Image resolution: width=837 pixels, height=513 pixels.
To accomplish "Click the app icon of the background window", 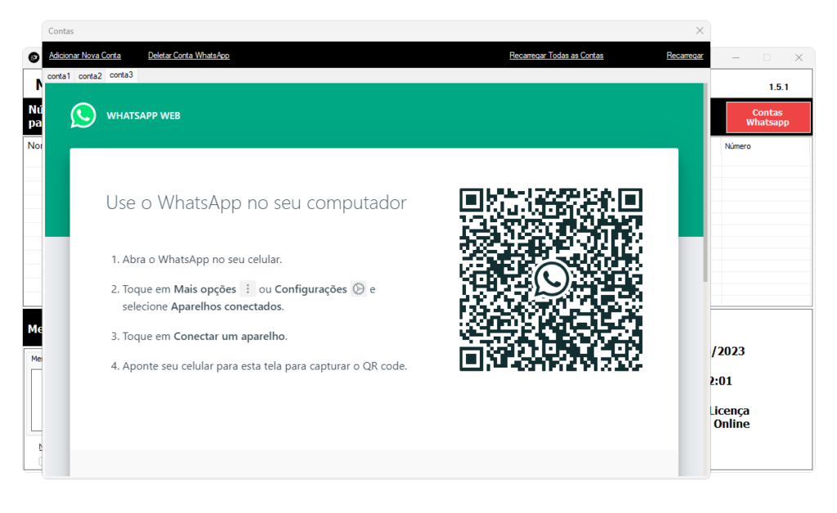I will [x=34, y=58].
